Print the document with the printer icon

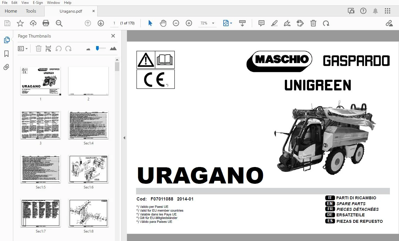coord(46,23)
